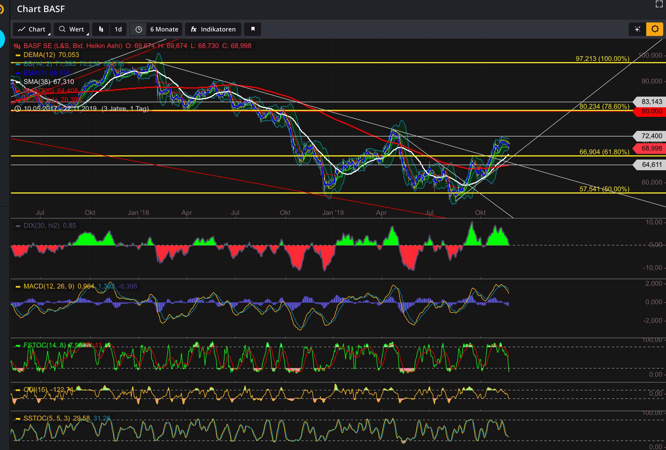Toggle the MACD(12, 26, 9) legend

point(49,286)
